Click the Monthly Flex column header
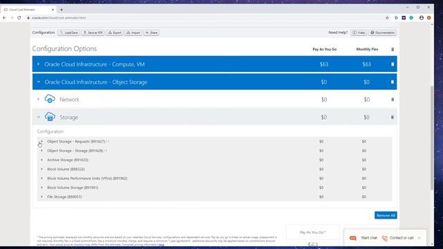The width and height of the screenshot is (443, 249). [367, 49]
